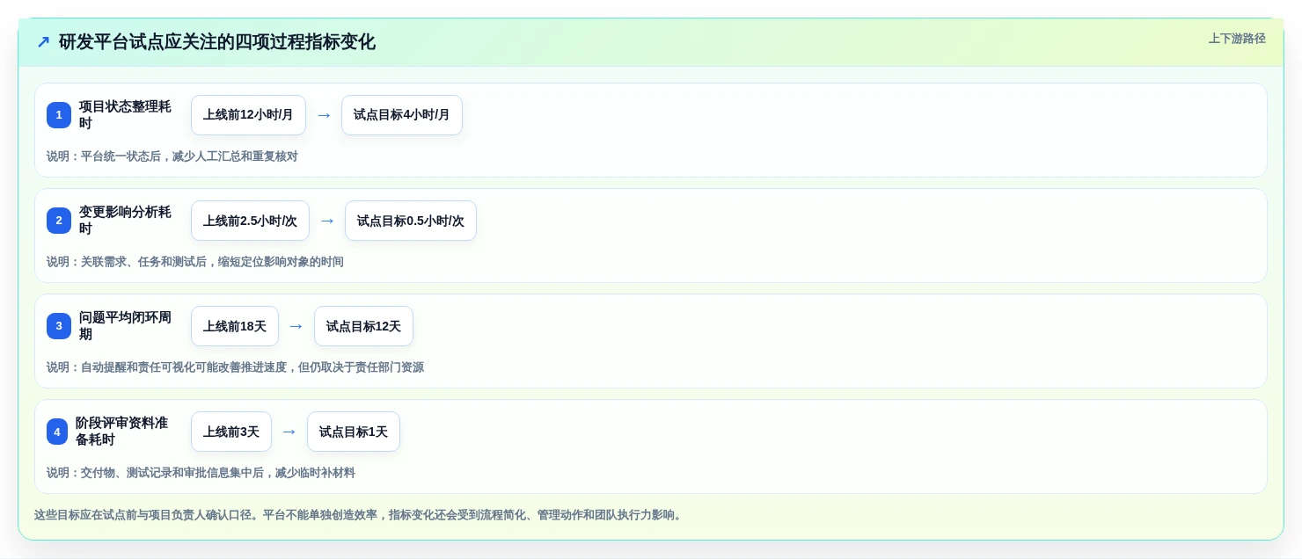Click the heading 研发平台试点应关注的四项过程指标变化

click(217, 42)
